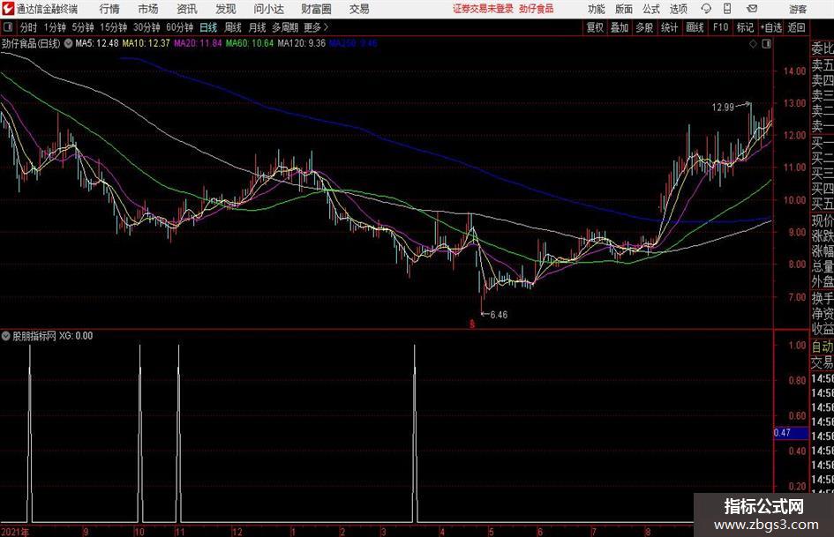This screenshot has width=834, height=537.
Task: Switch to the 30分钟 period
Action: [147, 27]
